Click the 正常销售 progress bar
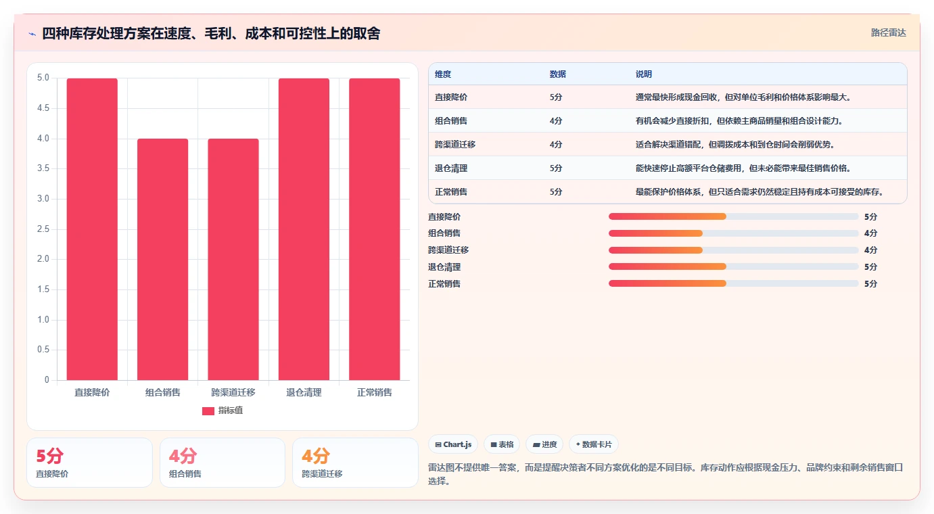The height and width of the screenshot is (514, 934). click(x=734, y=283)
